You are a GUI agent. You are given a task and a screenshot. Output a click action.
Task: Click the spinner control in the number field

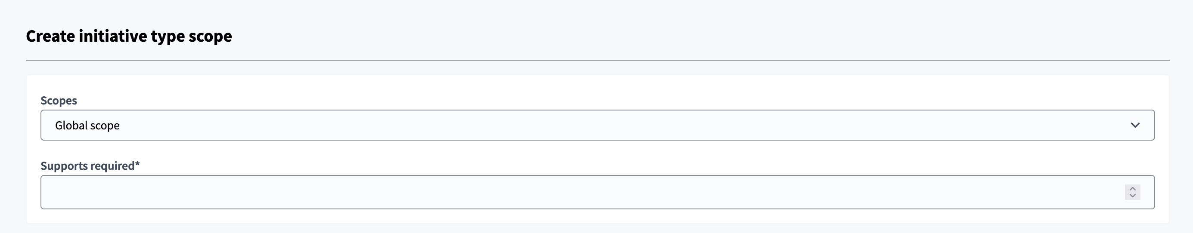(x=1133, y=192)
